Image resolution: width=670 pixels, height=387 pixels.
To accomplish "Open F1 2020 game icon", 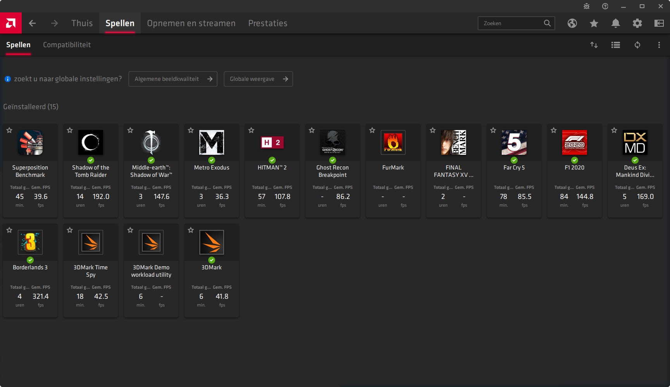I will click(575, 142).
